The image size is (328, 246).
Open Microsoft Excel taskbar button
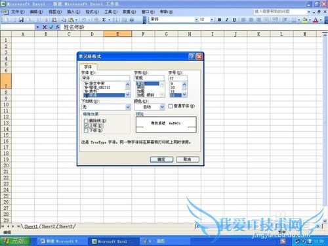[x=113, y=241]
